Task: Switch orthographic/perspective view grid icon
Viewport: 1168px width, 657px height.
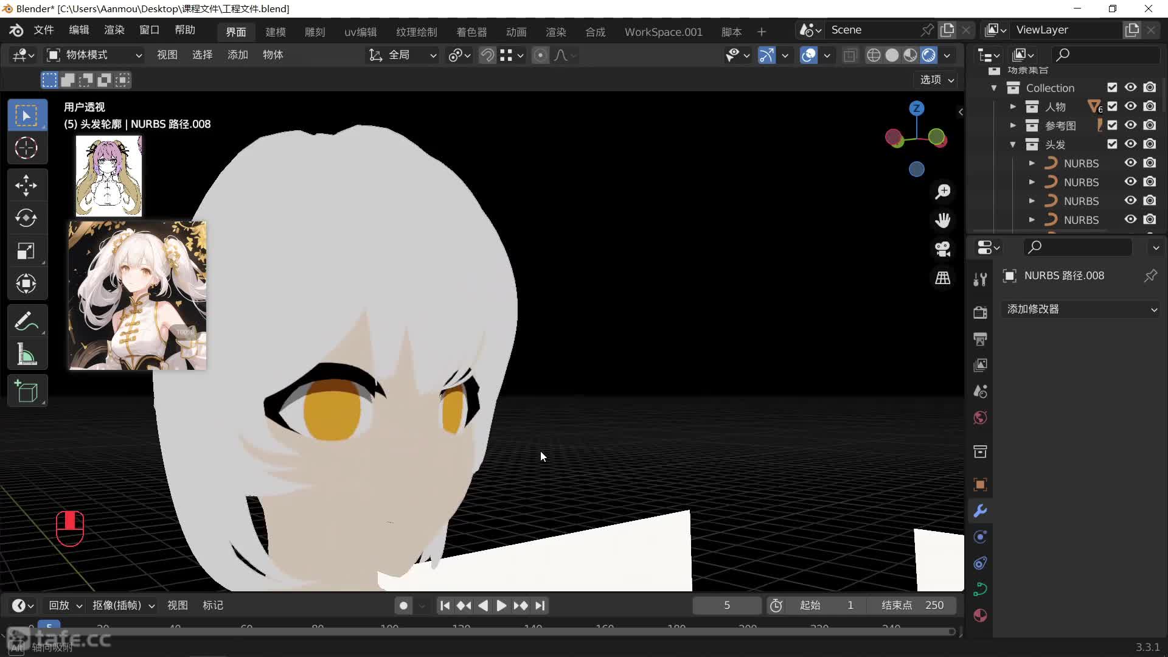Action: pyautogui.click(x=943, y=278)
